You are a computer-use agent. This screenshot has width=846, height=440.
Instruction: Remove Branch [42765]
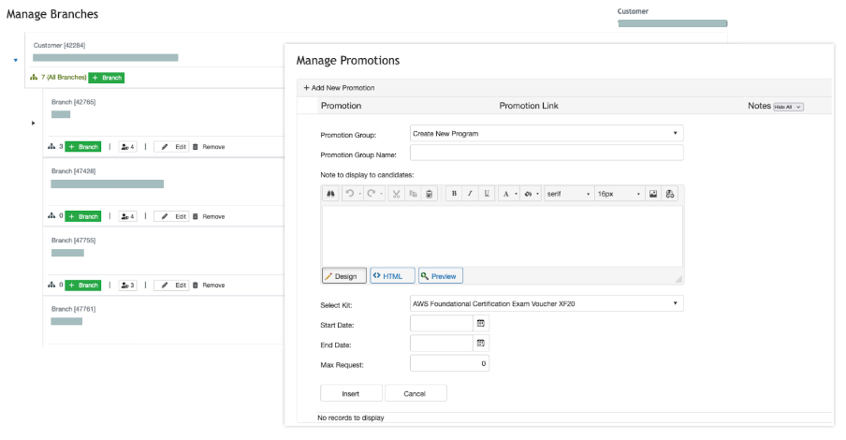click(x=209, y=147)
